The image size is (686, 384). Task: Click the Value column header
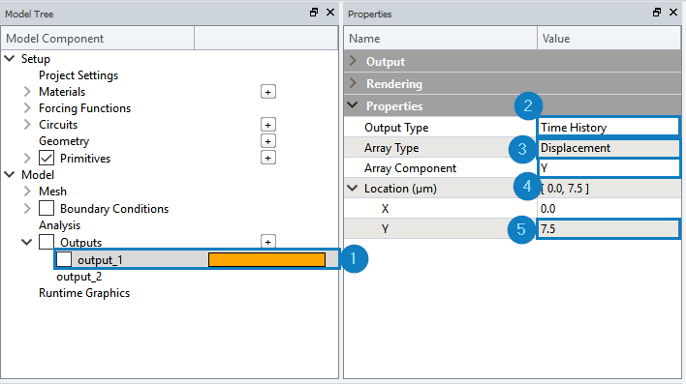coord(609,39)
